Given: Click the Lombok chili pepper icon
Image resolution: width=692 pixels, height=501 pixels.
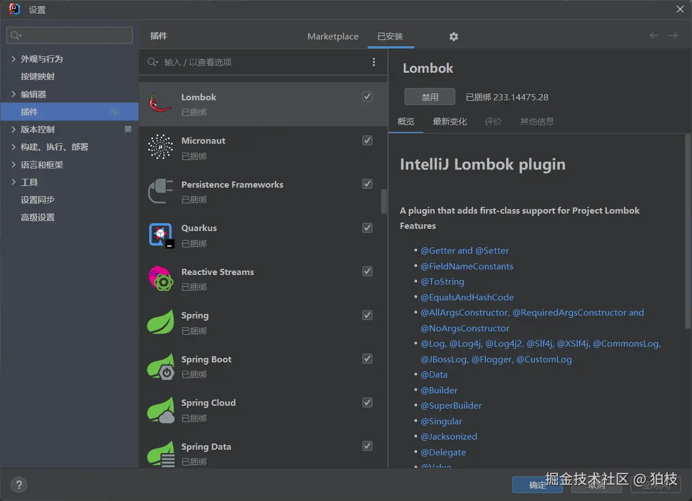Looking at the screenshot, I should pyautogui.click(x=160, y=104).
